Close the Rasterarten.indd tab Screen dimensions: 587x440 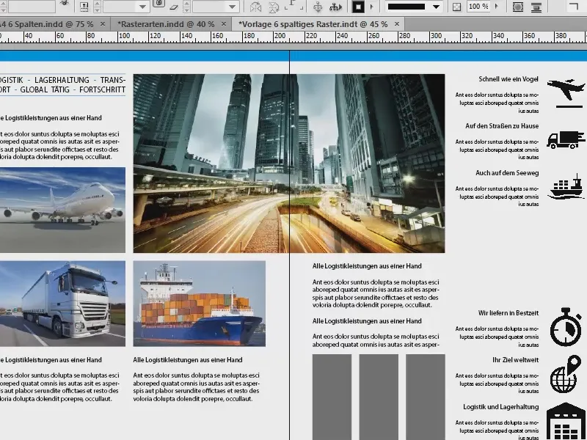[224, 24]
